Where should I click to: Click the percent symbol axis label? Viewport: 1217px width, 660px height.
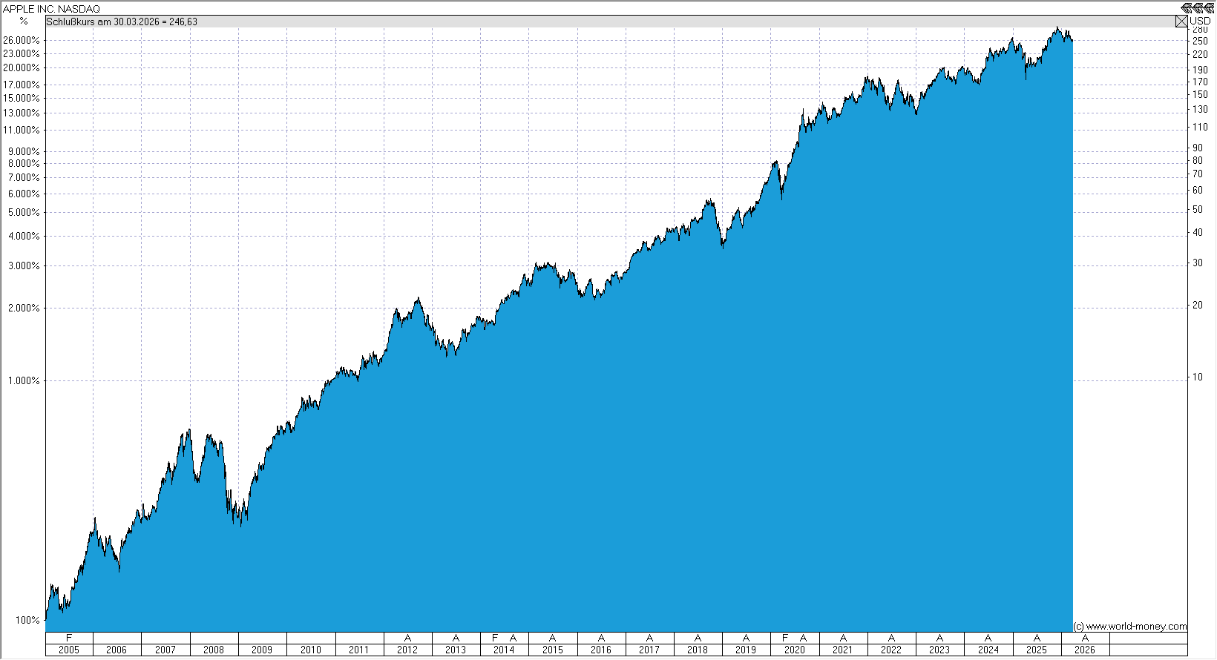pyautogui.click(x=24, y=22)
